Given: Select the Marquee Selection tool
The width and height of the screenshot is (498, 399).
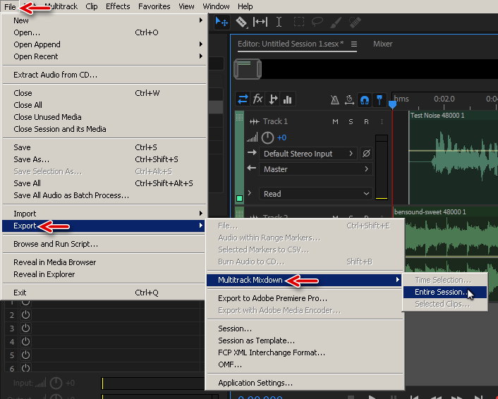Looking at the screenshot, I should (298, 22).
